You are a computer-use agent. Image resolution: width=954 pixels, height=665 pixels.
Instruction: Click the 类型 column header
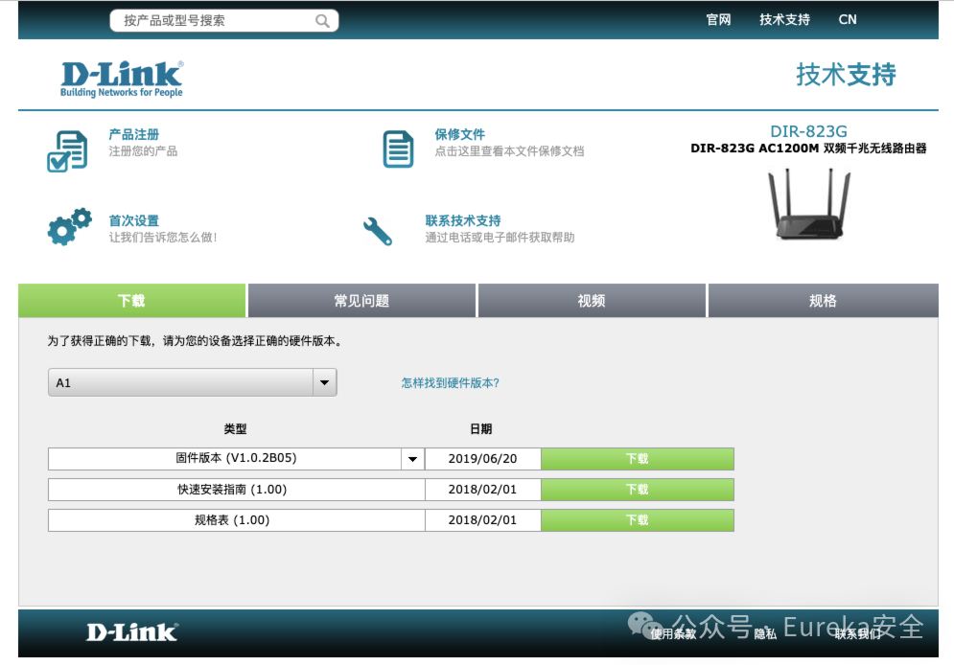point(236,429)
